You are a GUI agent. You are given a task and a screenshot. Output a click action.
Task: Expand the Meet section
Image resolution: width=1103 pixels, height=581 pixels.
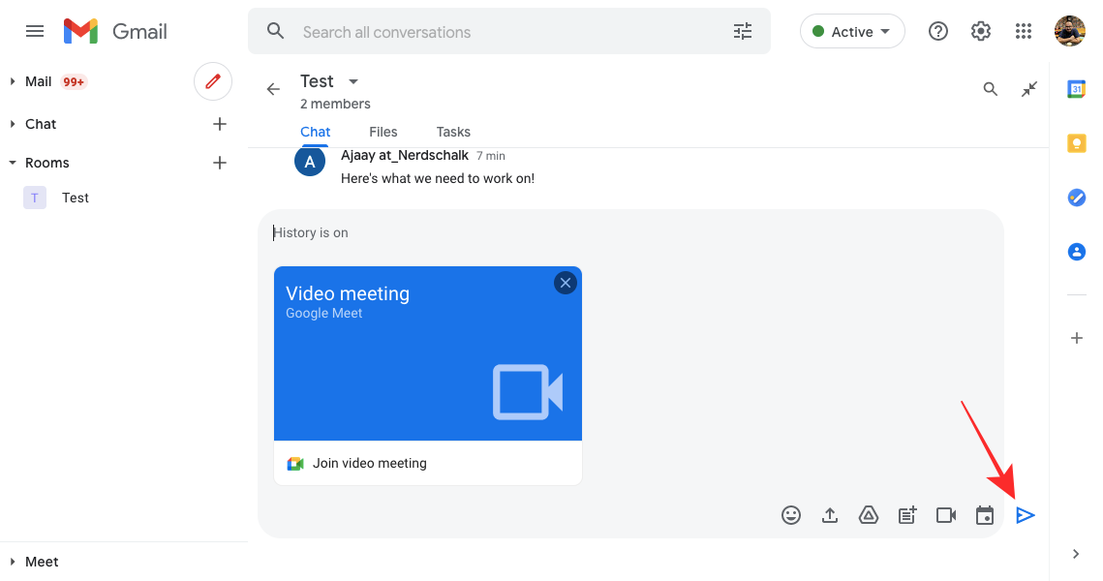click(13, 562)
